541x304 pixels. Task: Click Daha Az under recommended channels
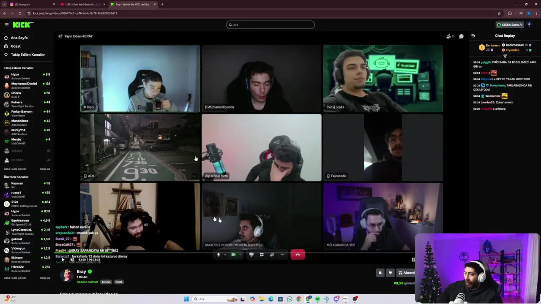[x=45, y=278]
